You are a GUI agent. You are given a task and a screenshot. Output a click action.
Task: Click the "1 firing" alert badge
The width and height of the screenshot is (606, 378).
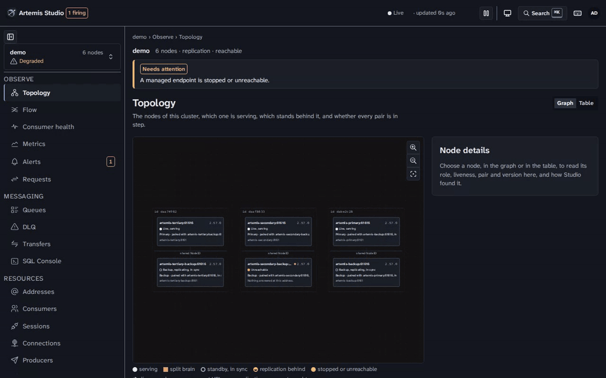(x=77, y=13)
